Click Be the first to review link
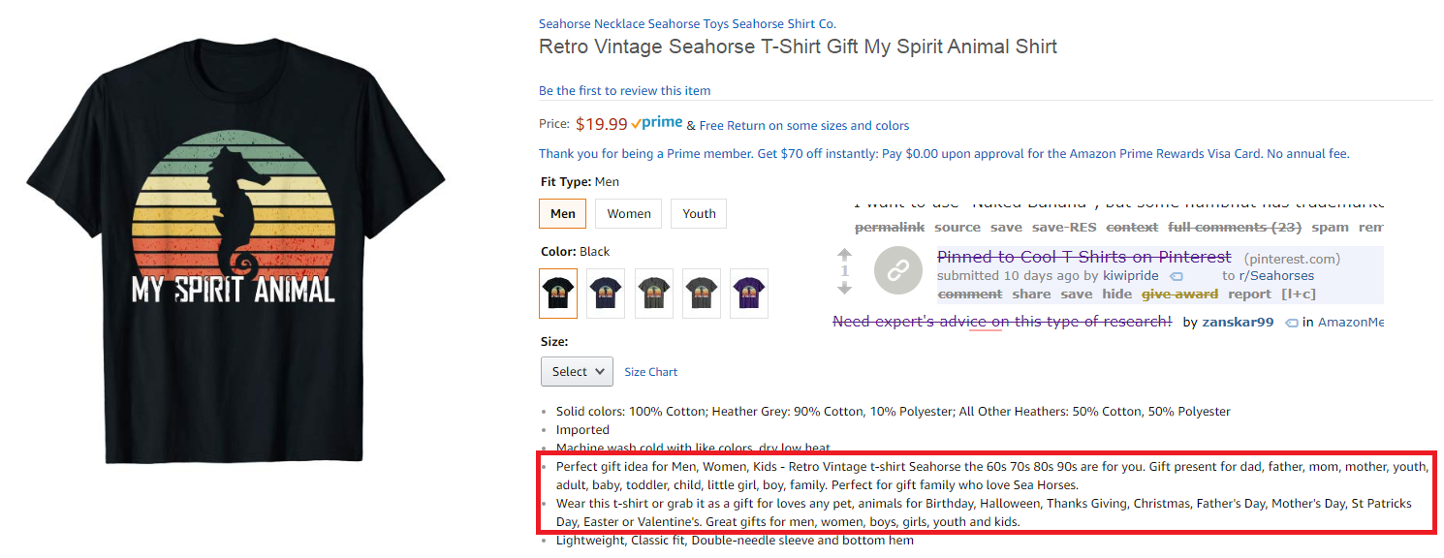The height and width of the screenshot is (558, 1444). click(x=624, y=90)
